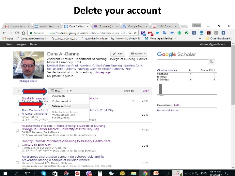Open the Images link in the top bar
Image resolution: width=235 pixels, height=176 pixels.
(x=21, y=44)
